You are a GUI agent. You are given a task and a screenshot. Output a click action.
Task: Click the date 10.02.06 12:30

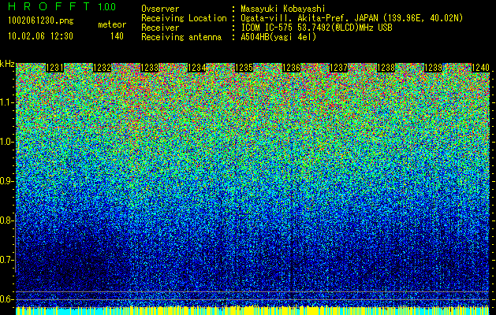pos(40,36)
